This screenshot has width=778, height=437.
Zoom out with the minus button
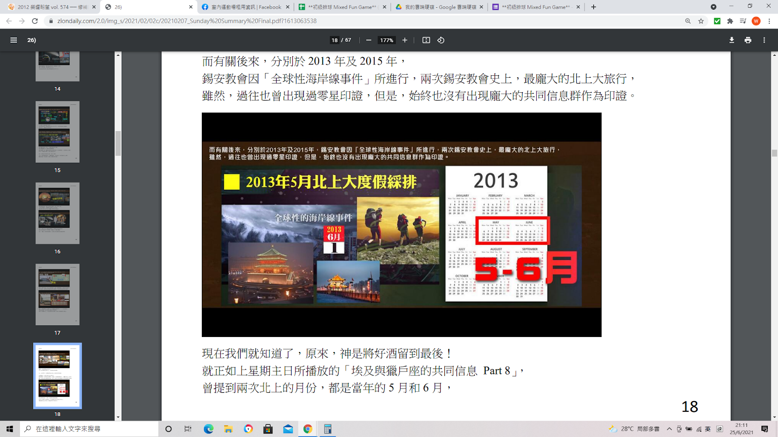coord(369,40)
